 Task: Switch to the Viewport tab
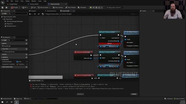[33, 11]
